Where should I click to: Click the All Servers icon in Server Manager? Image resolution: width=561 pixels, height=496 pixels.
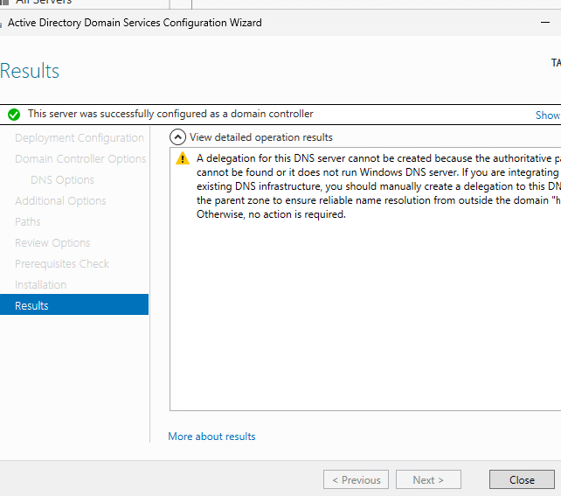point(4,2)
